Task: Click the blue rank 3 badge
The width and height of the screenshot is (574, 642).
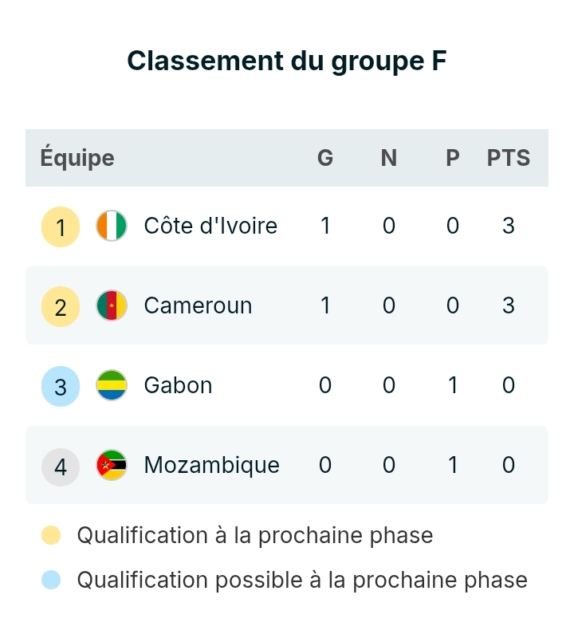Action: tap(61, 387)
